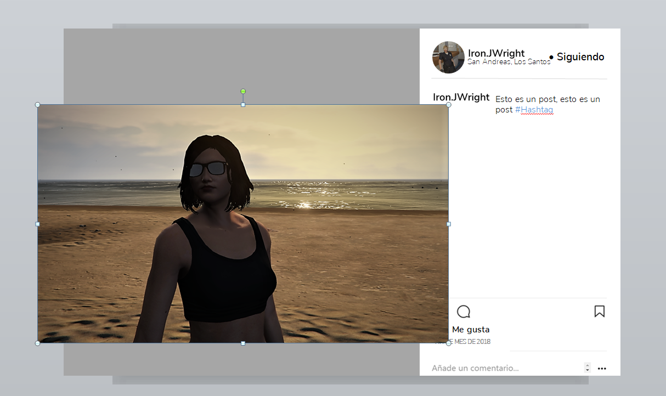Click the top-left corner handle of the photo
The width and height of the screenshot is (666, 396).
pyautogui.click(x=37, y=104)
